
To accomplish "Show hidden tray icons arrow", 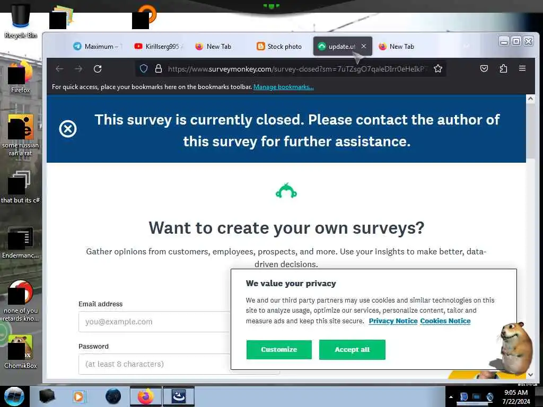I will (451, 397).
